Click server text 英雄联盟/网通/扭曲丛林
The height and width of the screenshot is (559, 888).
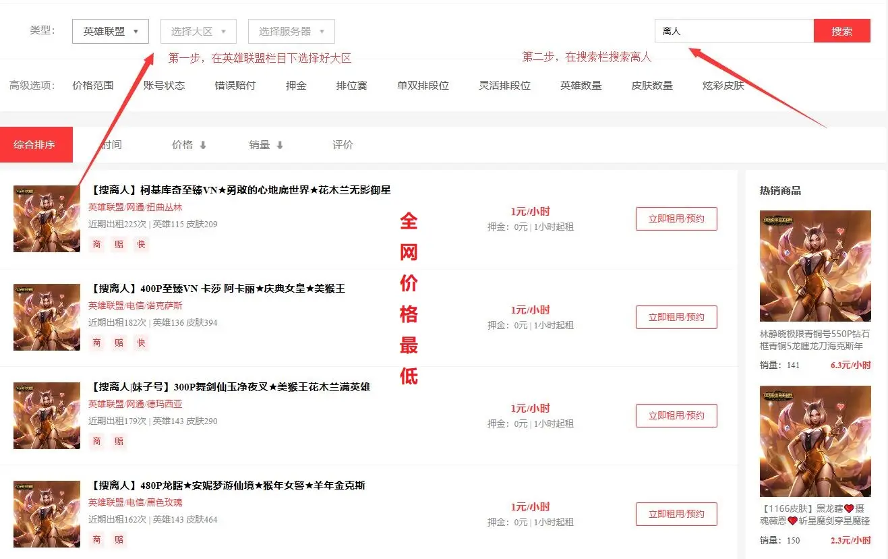tap(136, 207)
